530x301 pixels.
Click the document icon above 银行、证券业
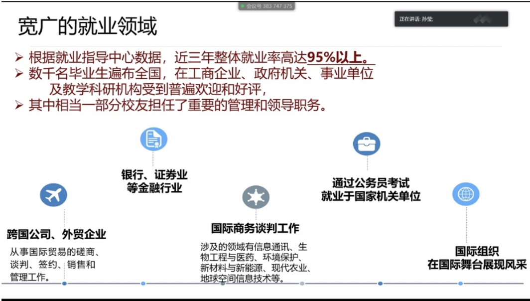(x=153, y=139)
